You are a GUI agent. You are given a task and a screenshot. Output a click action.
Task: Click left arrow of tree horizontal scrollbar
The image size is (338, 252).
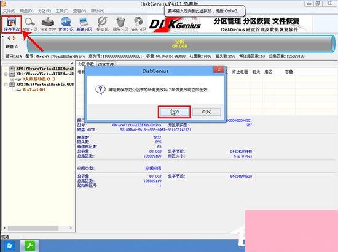[5, 228]
